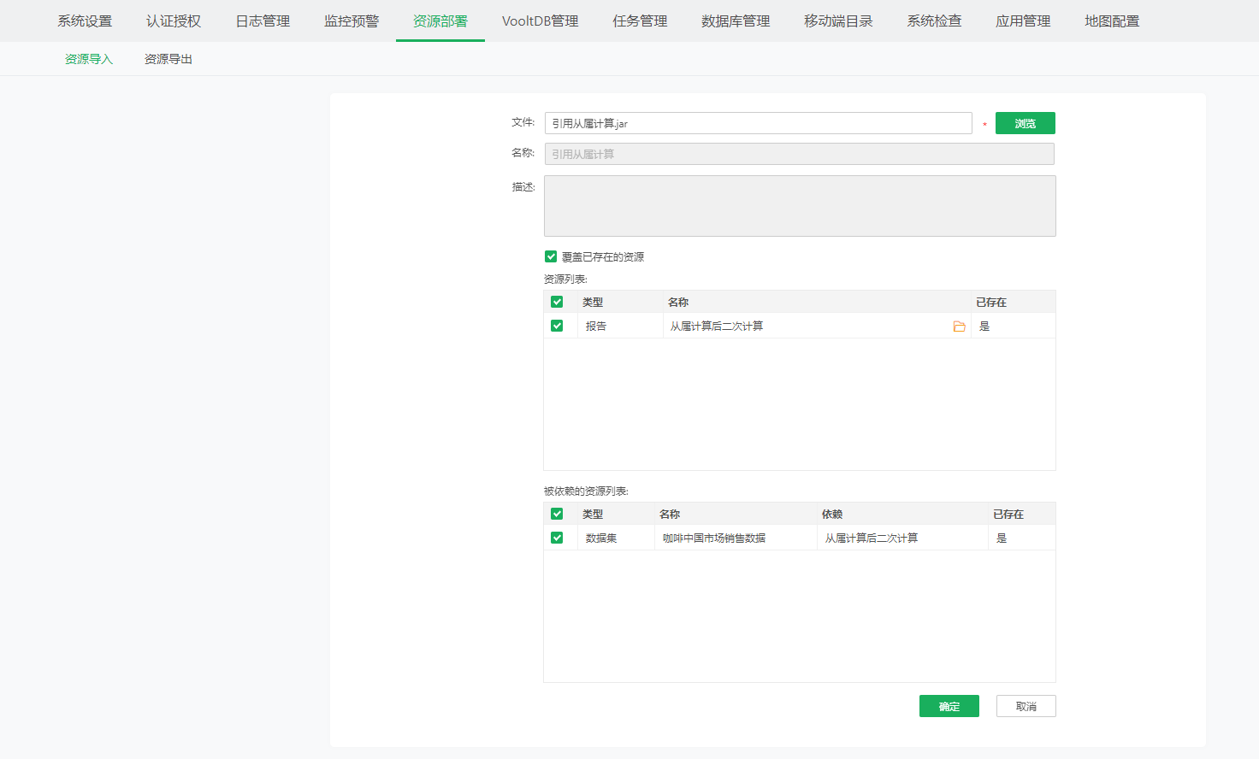Open the 系统设置 tab

tap(85, 21)
